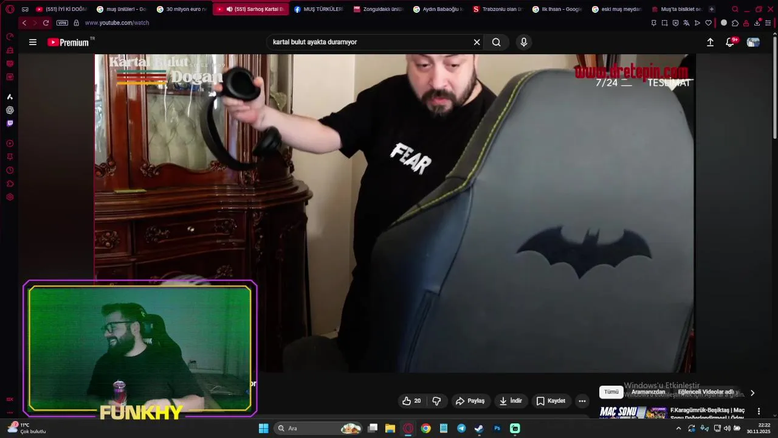Screen dimensions: 778x438
Task: Select the Eğlenceli Videolar filter chip
Action: [706, 392]
